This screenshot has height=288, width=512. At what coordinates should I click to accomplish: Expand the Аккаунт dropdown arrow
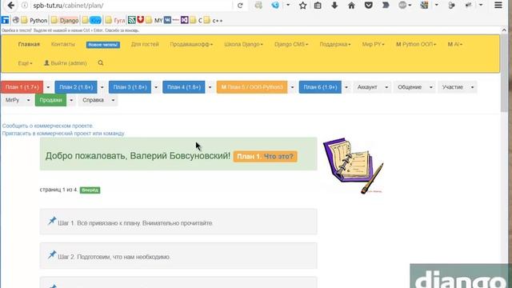point(386,87)
